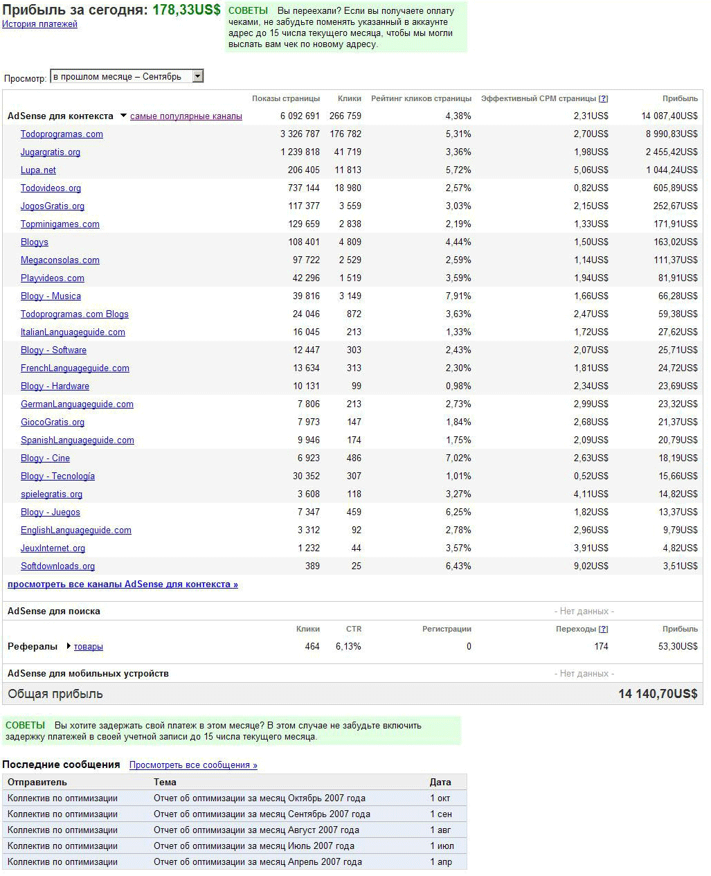Open the Jugargratis.org channel
Screen dimensions: 711x876
pyautogui.click(x=51, y=152)
